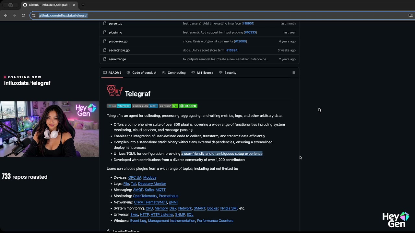
Task: Click the github.com/influxdata/telegraf address bar
Action: coord(220,15)
